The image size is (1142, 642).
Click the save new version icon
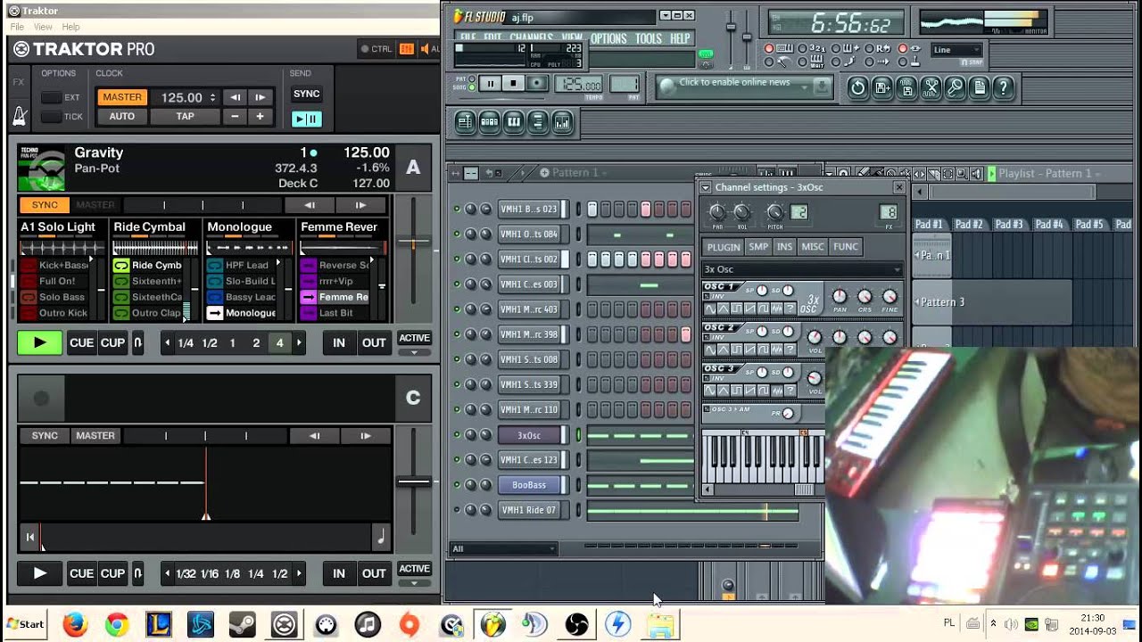click(x=882, y=87)
